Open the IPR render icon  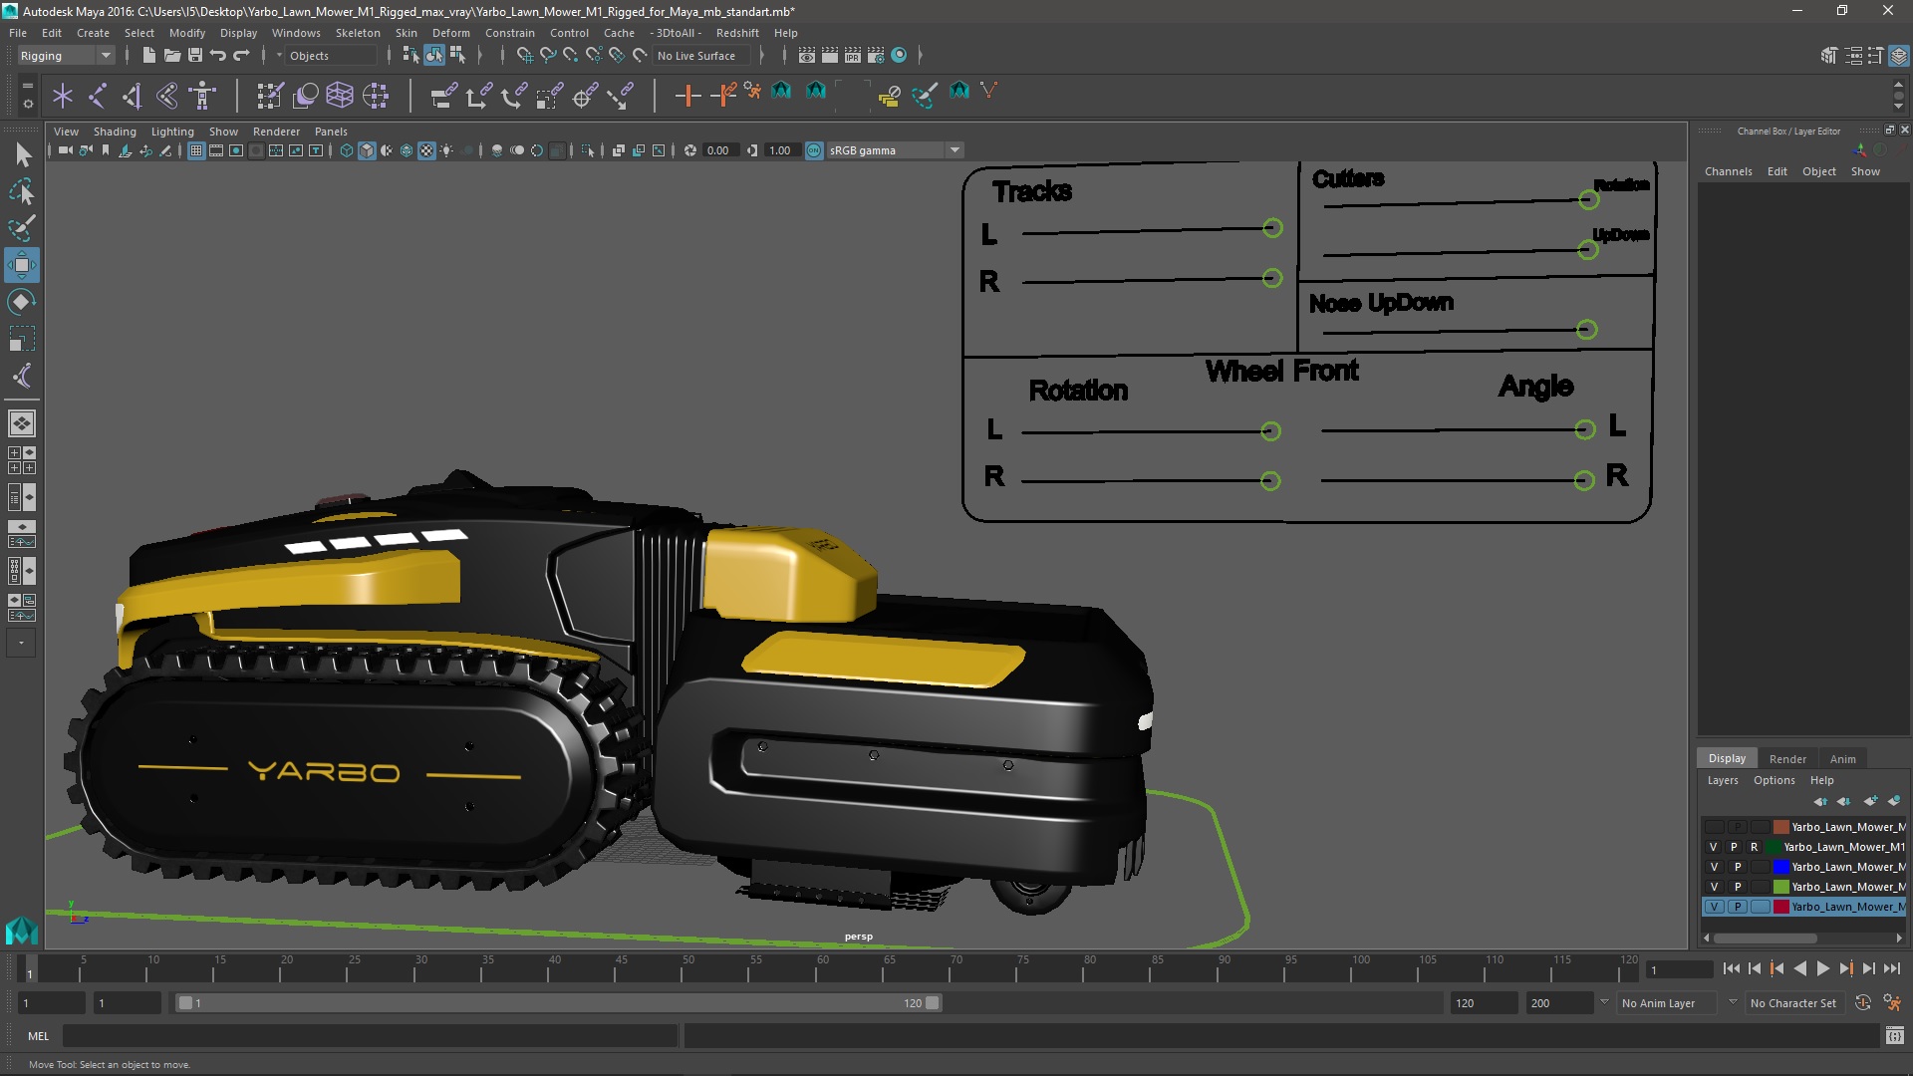tap(853, 56)
